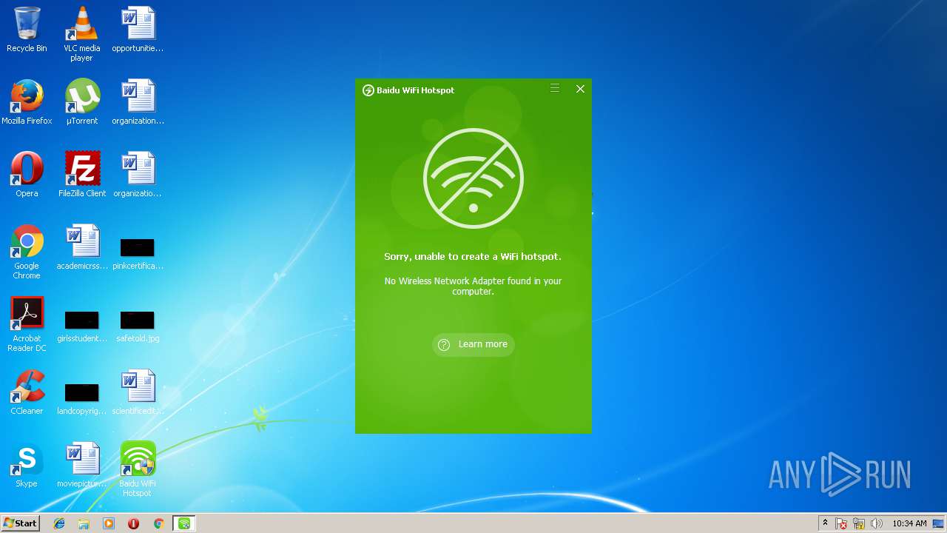Select the FileZilla Client shortcut

tap(82, 175)
